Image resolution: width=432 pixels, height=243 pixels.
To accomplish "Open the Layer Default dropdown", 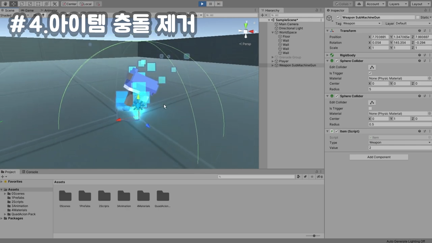I will coord(413,23).
